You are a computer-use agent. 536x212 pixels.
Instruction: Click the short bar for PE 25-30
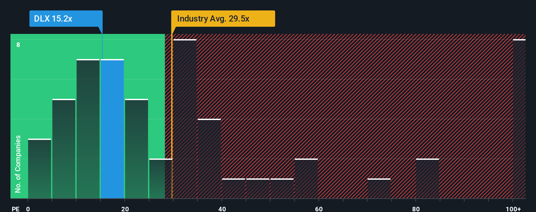pos(161,178)
